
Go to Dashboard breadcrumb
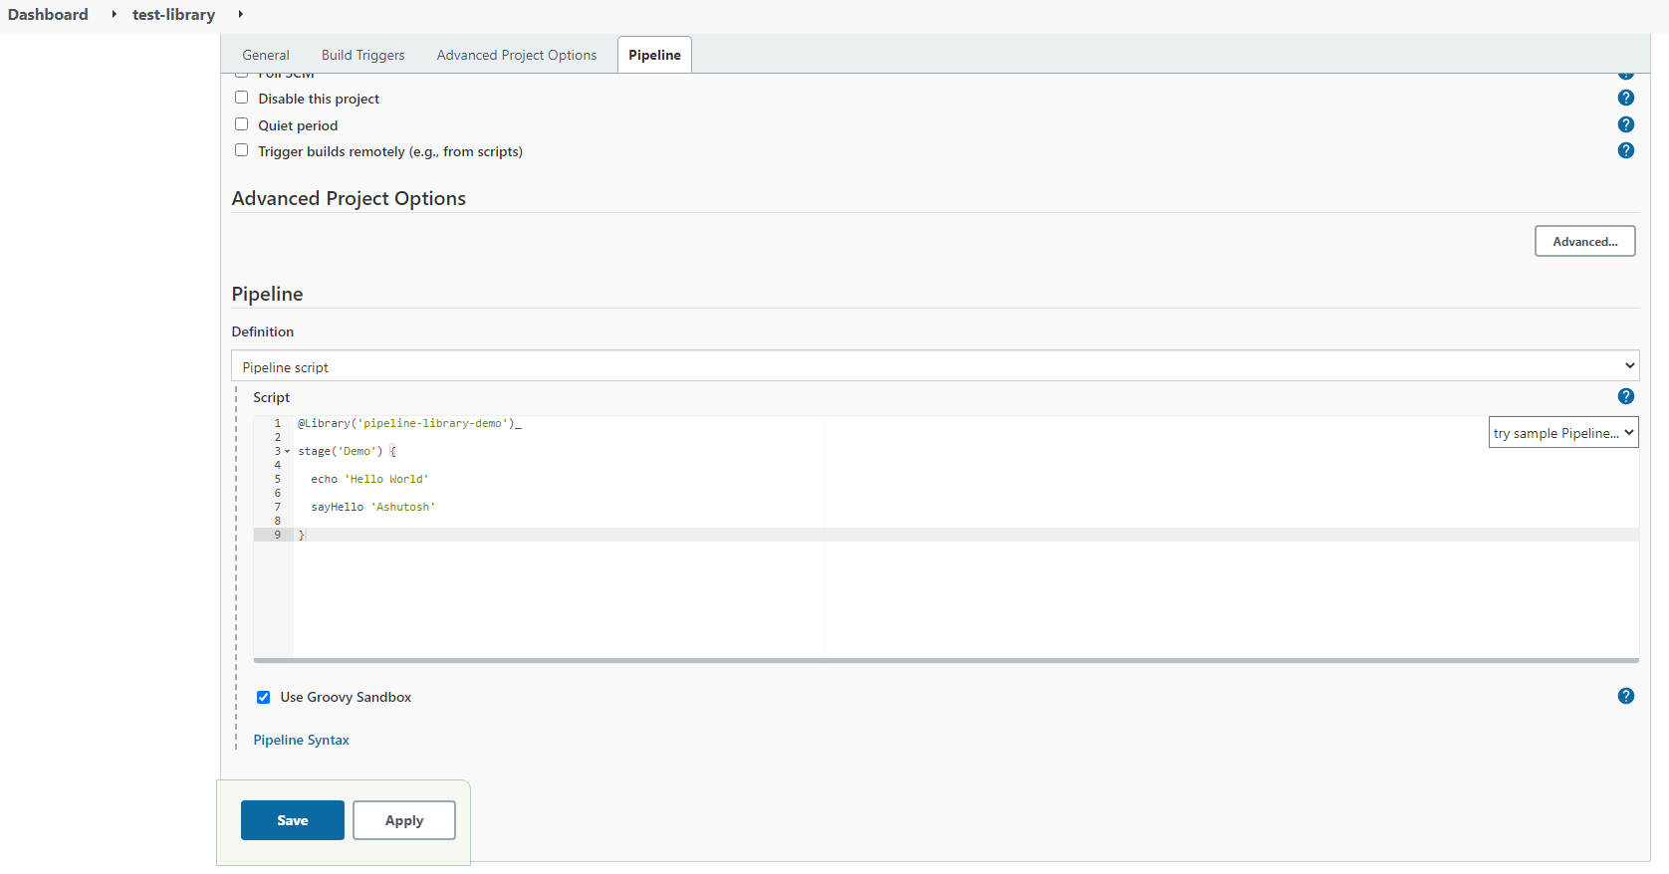click(x=48, y=14)
